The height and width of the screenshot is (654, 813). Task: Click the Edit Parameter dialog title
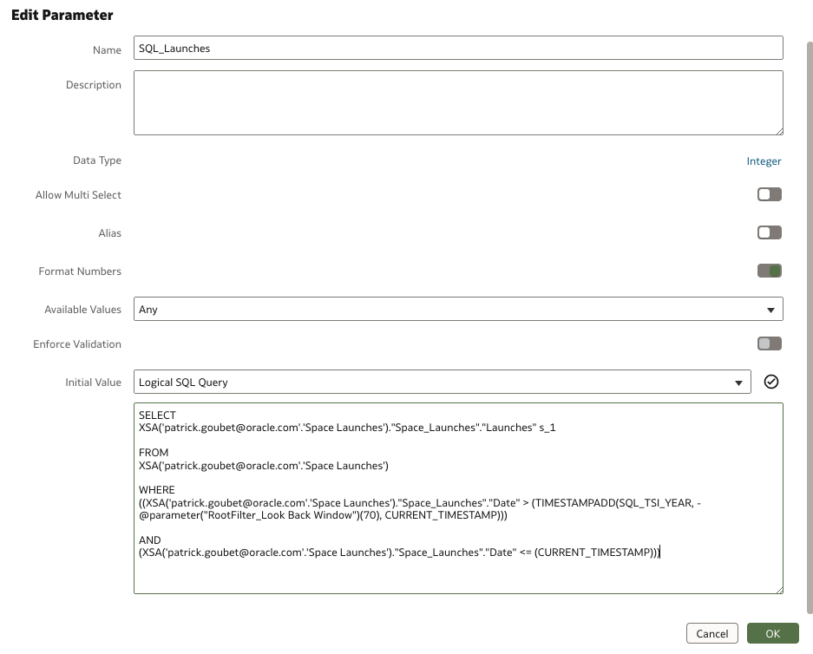[x=62, y=15]
